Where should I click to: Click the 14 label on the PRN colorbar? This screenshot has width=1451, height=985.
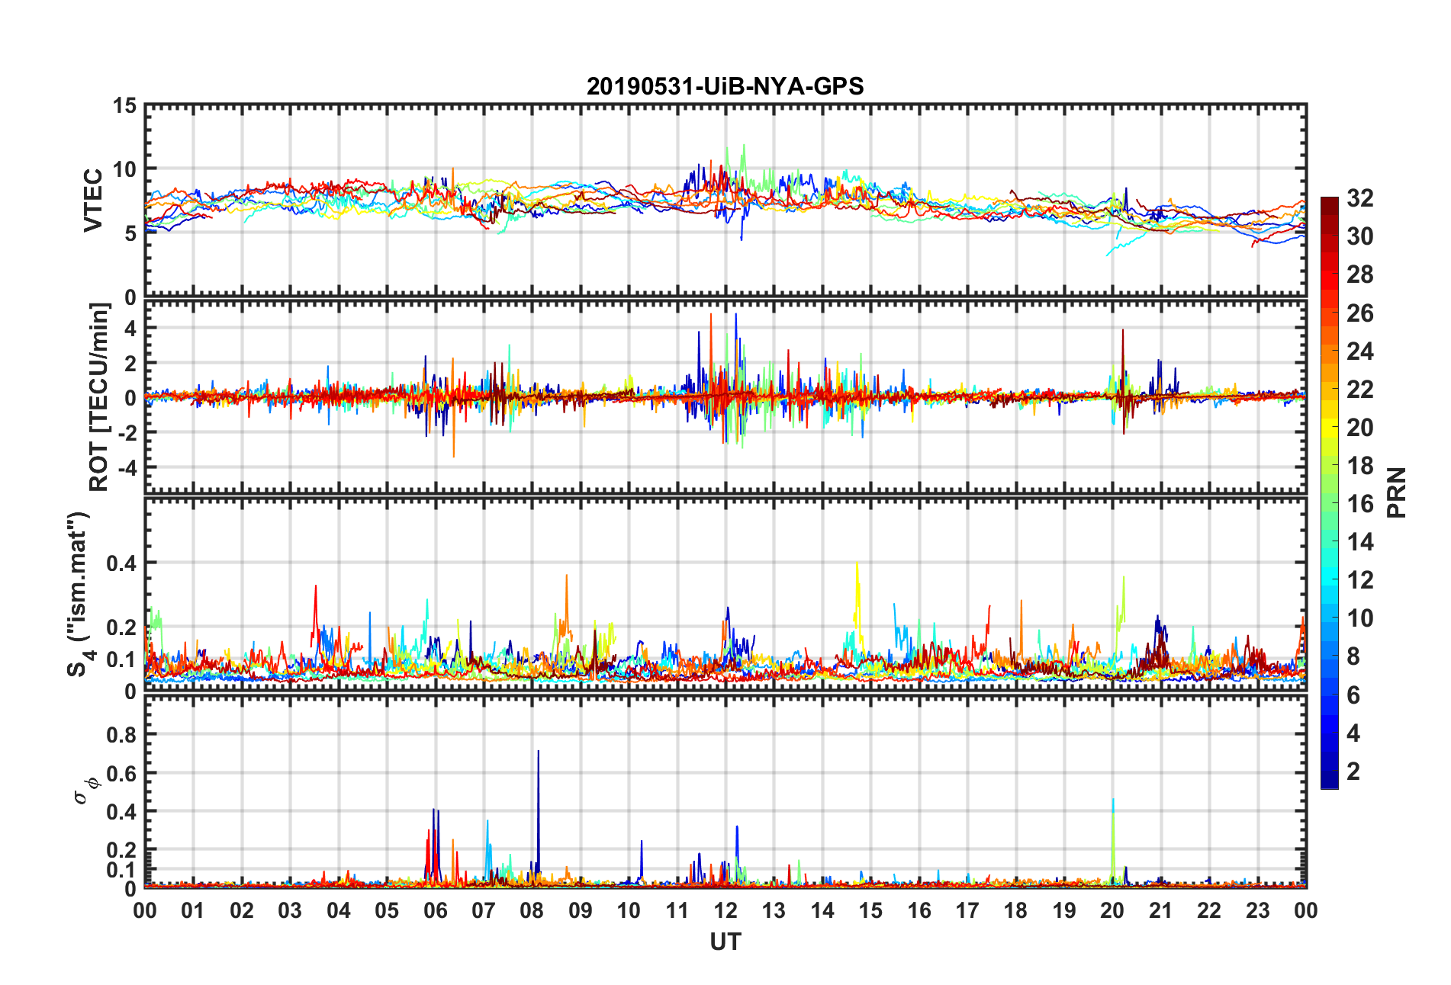click(1360, 542)
